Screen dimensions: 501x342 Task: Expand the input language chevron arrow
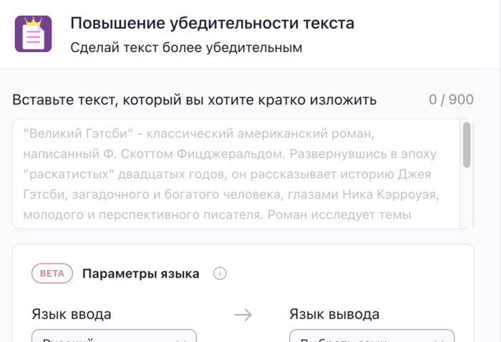click(x=182, y=340)
